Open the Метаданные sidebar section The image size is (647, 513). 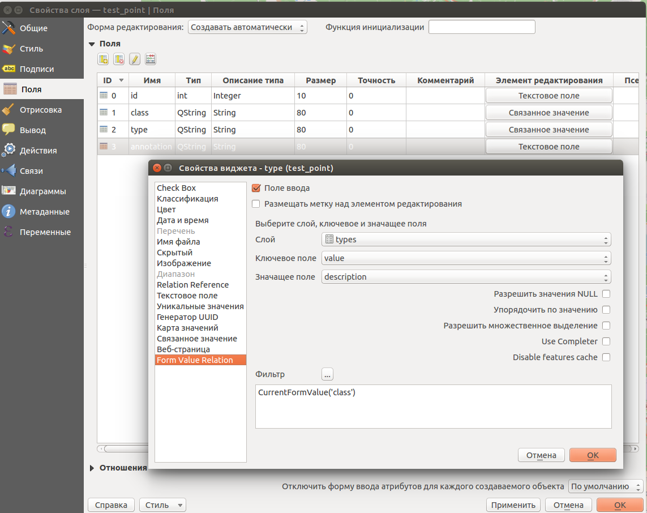pos(44,212)
